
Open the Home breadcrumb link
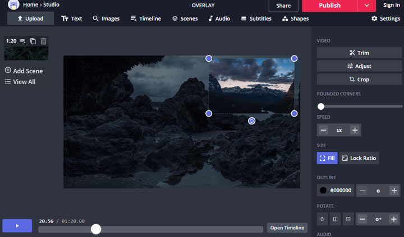pos(30,4)
